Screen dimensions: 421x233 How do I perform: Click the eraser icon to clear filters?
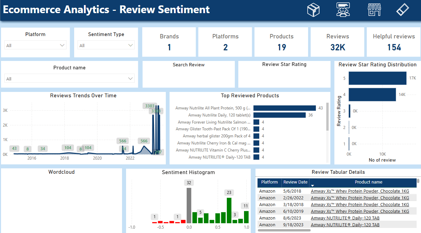[x=402, y=10]
